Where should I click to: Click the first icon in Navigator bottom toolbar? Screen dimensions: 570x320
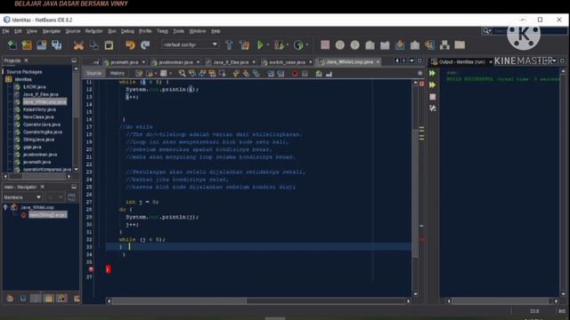(x=10, y=299)
